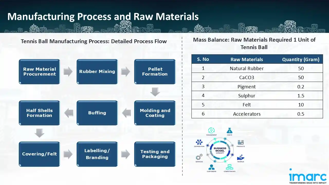The width and height of the screenshot is (329, 185).
Task: Click the Distribution network icon
Action: [x=199, y=142]
